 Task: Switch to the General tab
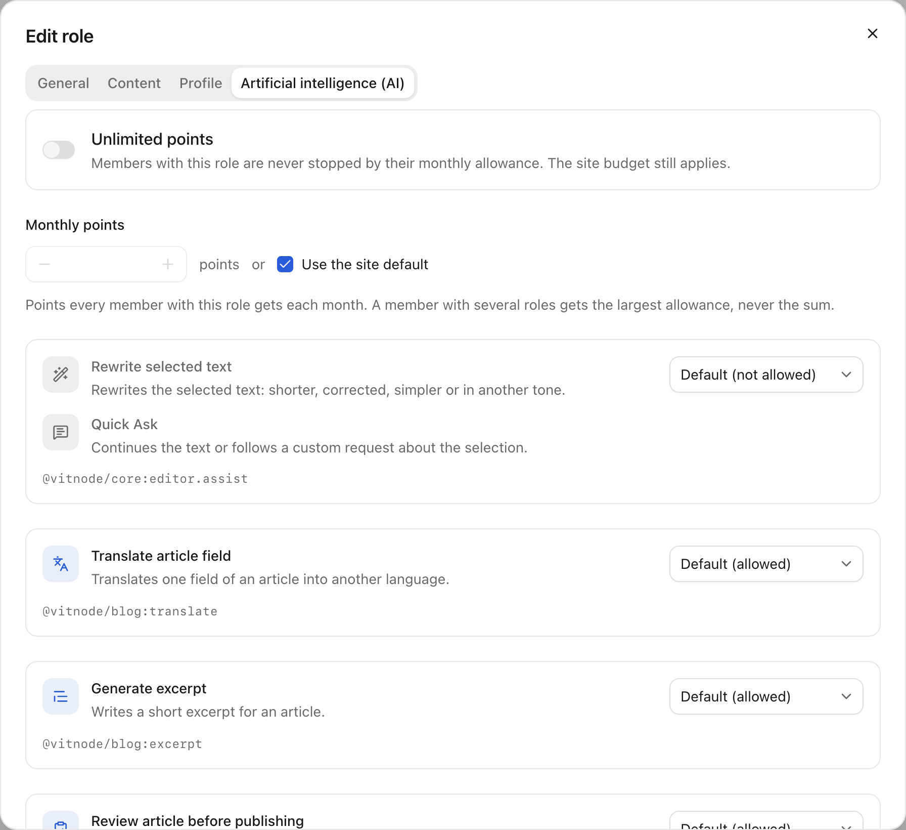pyautogui.click(x=63, y=83)
